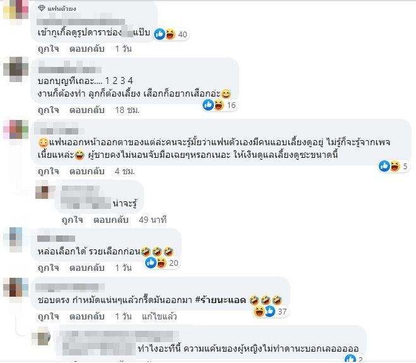
Task: Open the reactions showing 40 likes
Action: point(171,34)
